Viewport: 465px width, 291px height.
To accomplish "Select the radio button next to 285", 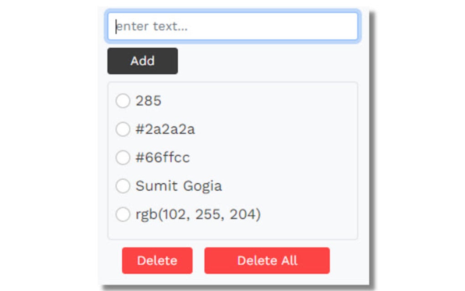I will tap(123, 101).
